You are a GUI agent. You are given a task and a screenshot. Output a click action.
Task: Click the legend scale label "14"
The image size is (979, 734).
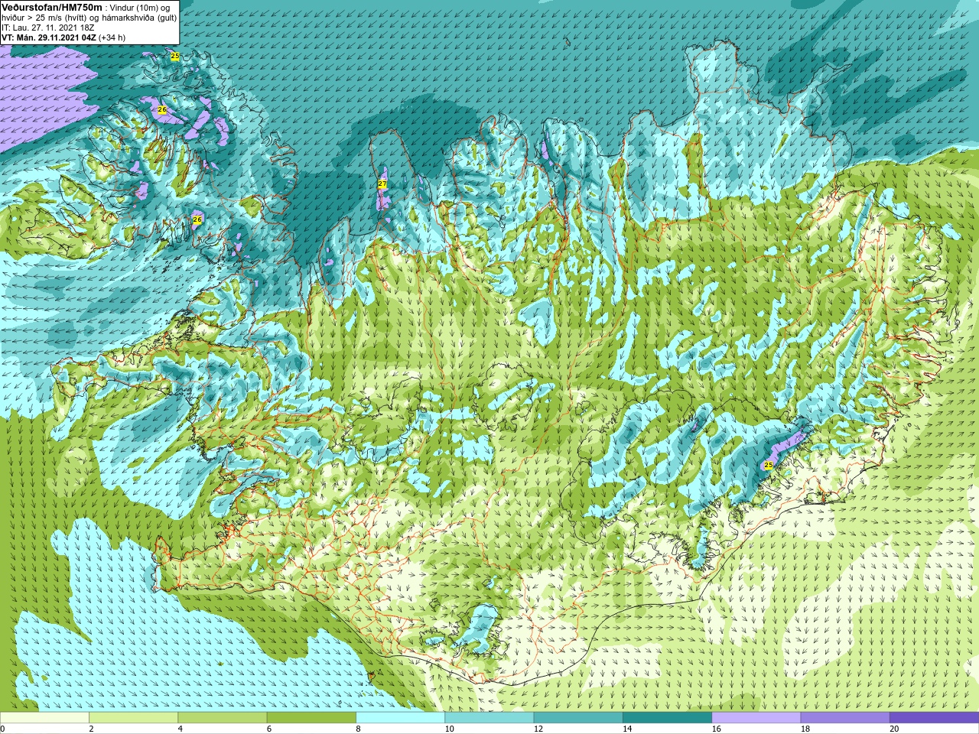tap(627, 729)
